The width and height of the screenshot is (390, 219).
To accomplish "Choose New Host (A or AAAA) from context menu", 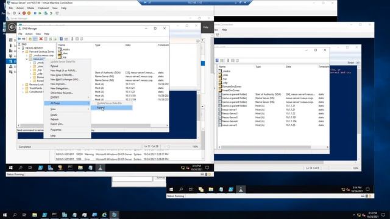I will point(63,71).
